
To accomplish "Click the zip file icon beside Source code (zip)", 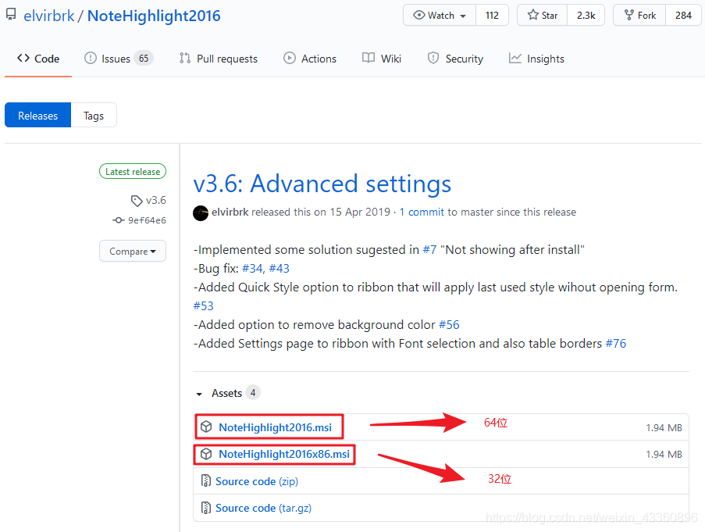I will pos(206,480).
